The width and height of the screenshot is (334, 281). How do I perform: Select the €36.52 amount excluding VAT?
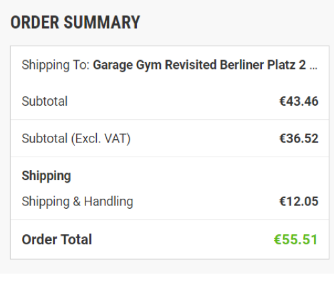(x=299, y=138)
